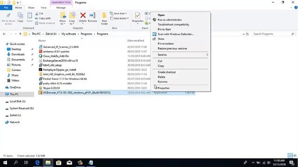Open the Easy access dropdown
This screenshot has width=298, height=167.
click(x=119, y=19)
